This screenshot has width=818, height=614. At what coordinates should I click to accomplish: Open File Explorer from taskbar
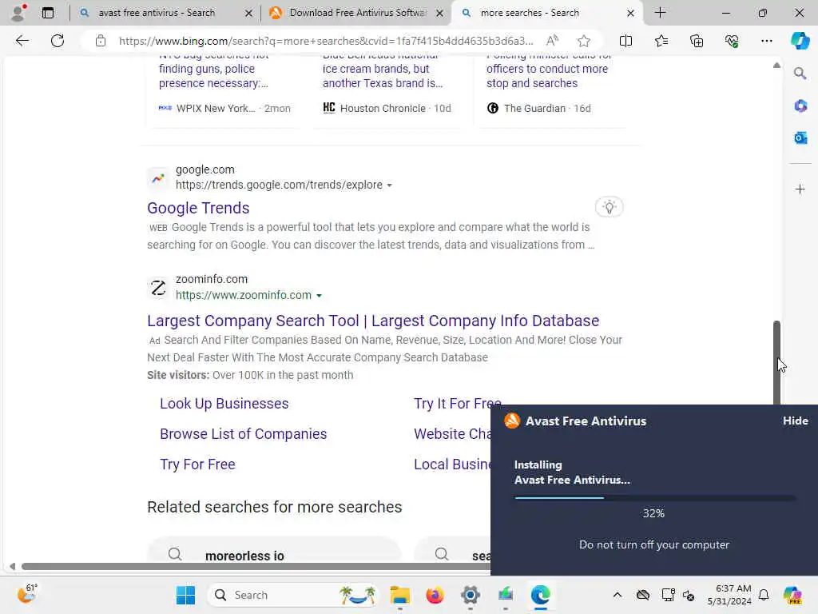click(x=400, y=595)
